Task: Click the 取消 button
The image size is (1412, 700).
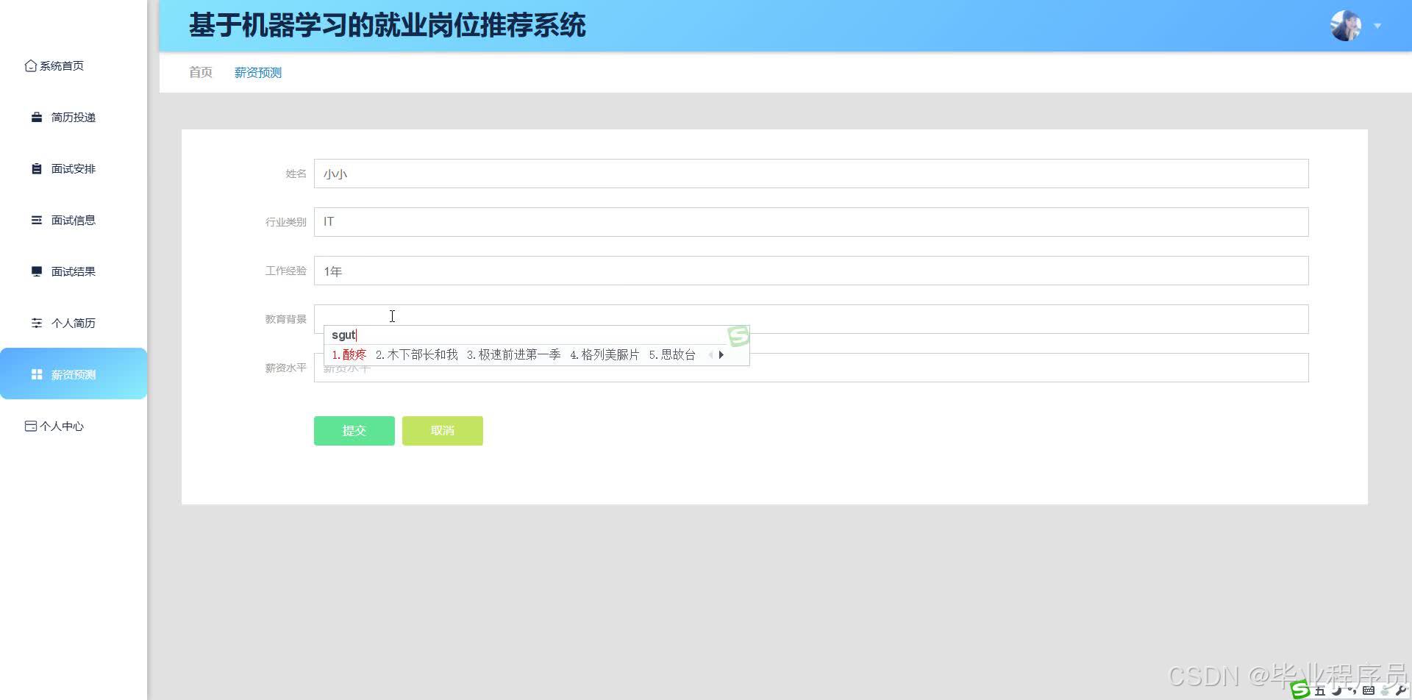Action: 443,431
